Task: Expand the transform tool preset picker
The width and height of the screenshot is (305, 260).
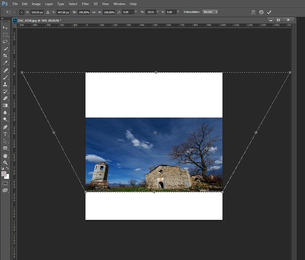Action: 10,12
